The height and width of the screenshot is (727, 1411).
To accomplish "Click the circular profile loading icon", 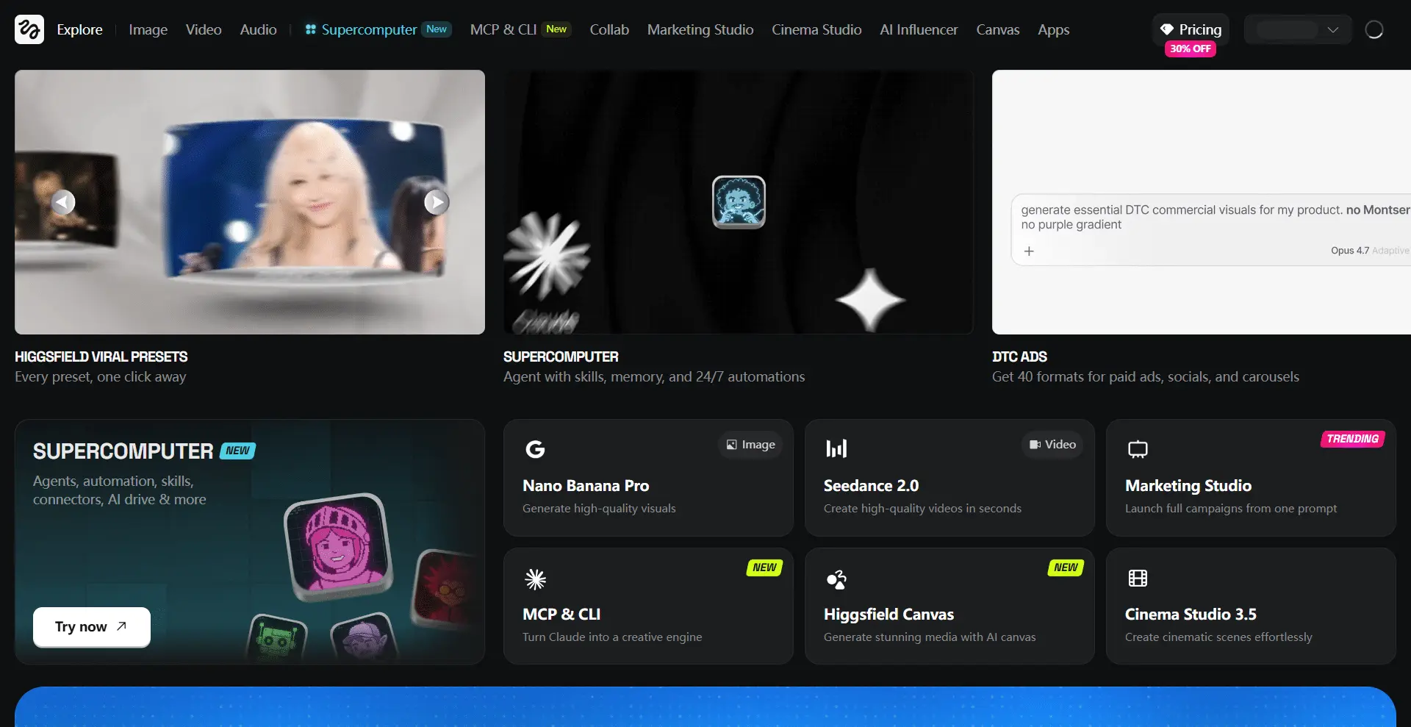I will point(1374,29).
